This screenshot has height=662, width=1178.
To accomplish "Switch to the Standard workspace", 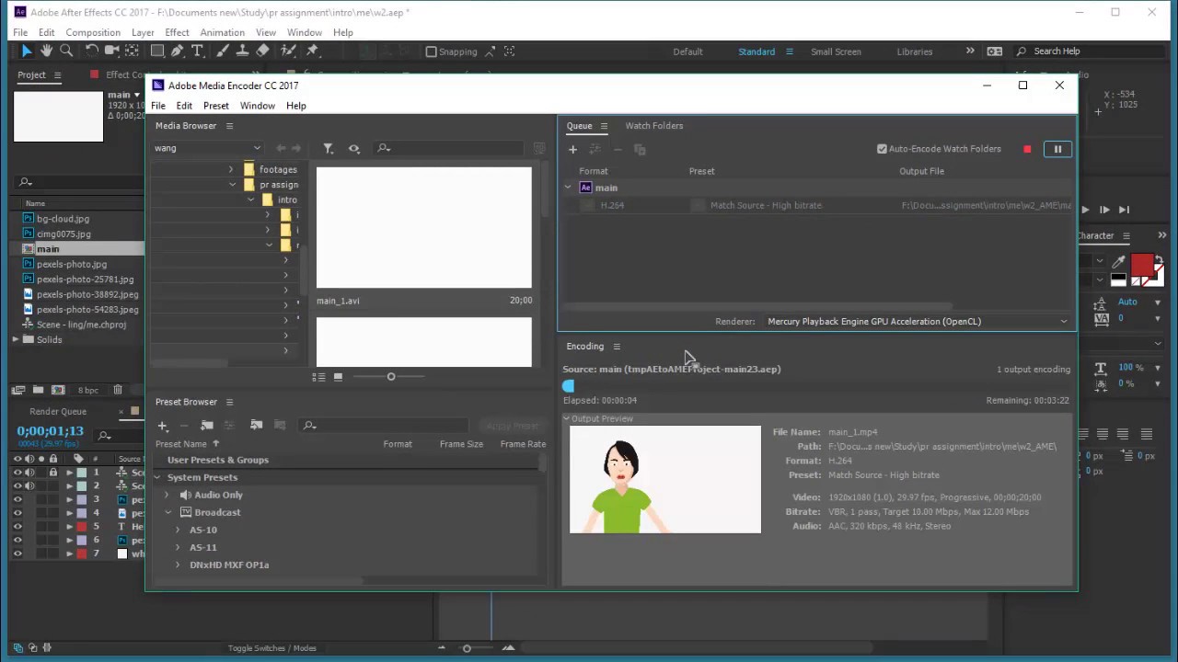I will pos(756,51).
